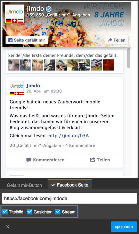139x234 pixels.
Task: Click the share arrow icon under post
Action: 92,160
